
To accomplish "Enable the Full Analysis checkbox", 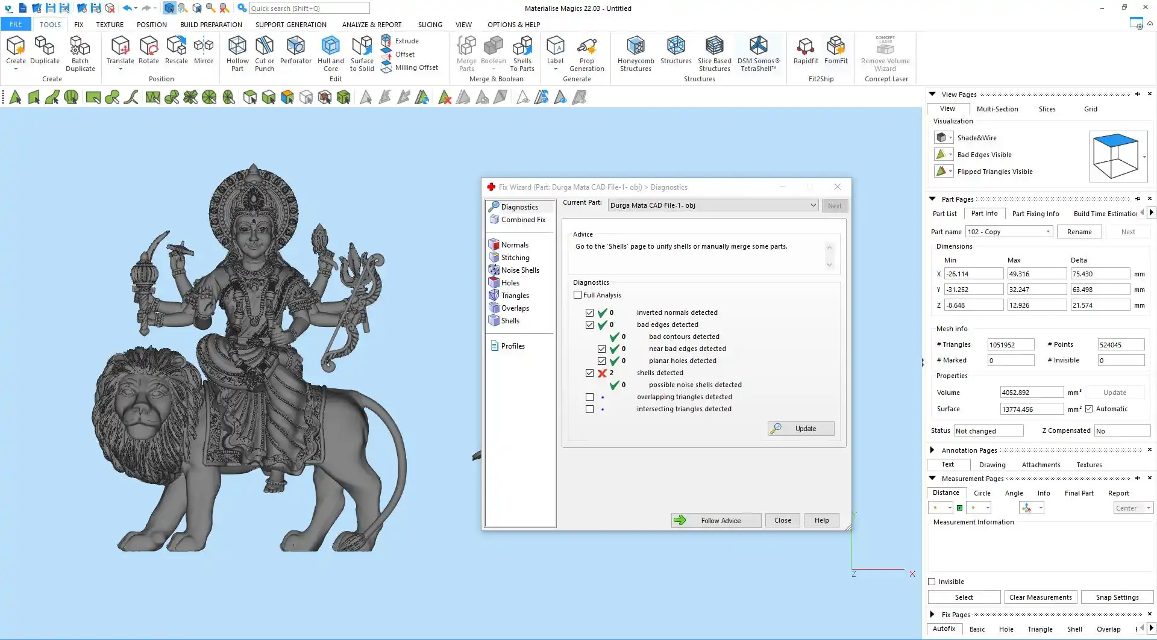I will (578, 295).
